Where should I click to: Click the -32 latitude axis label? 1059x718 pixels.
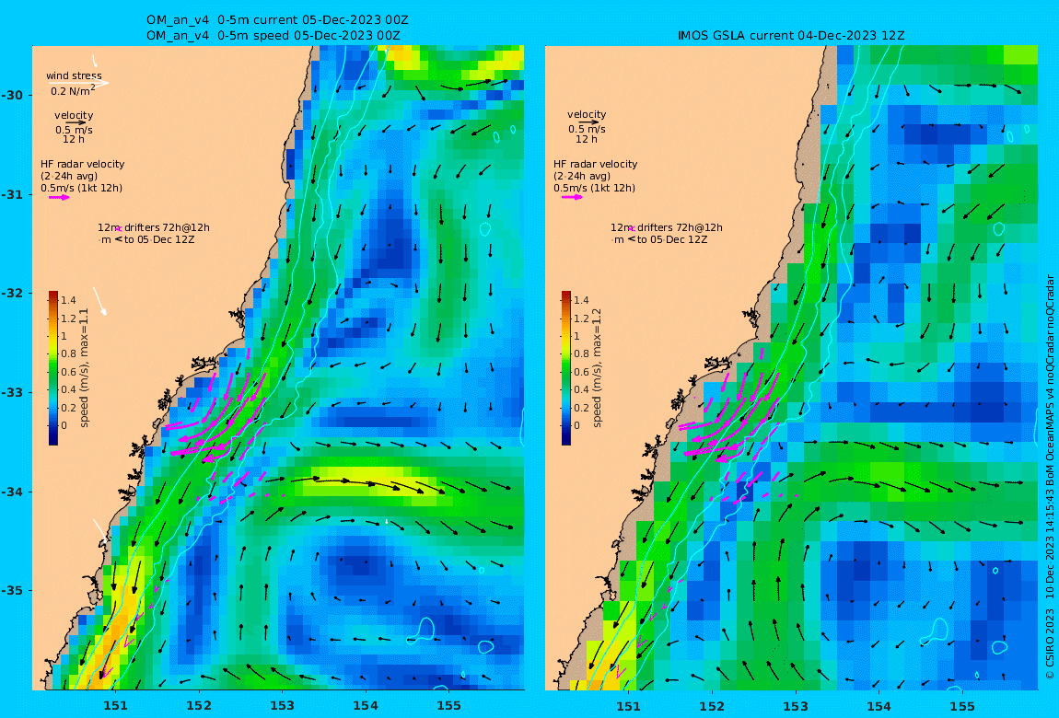coord(11,294)
